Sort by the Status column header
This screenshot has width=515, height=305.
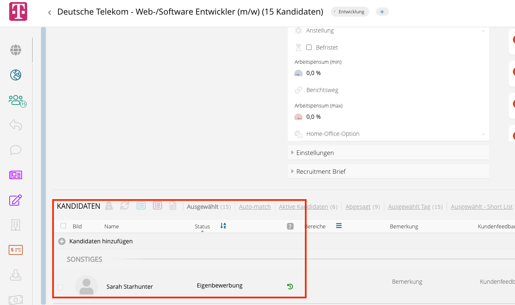202,226
